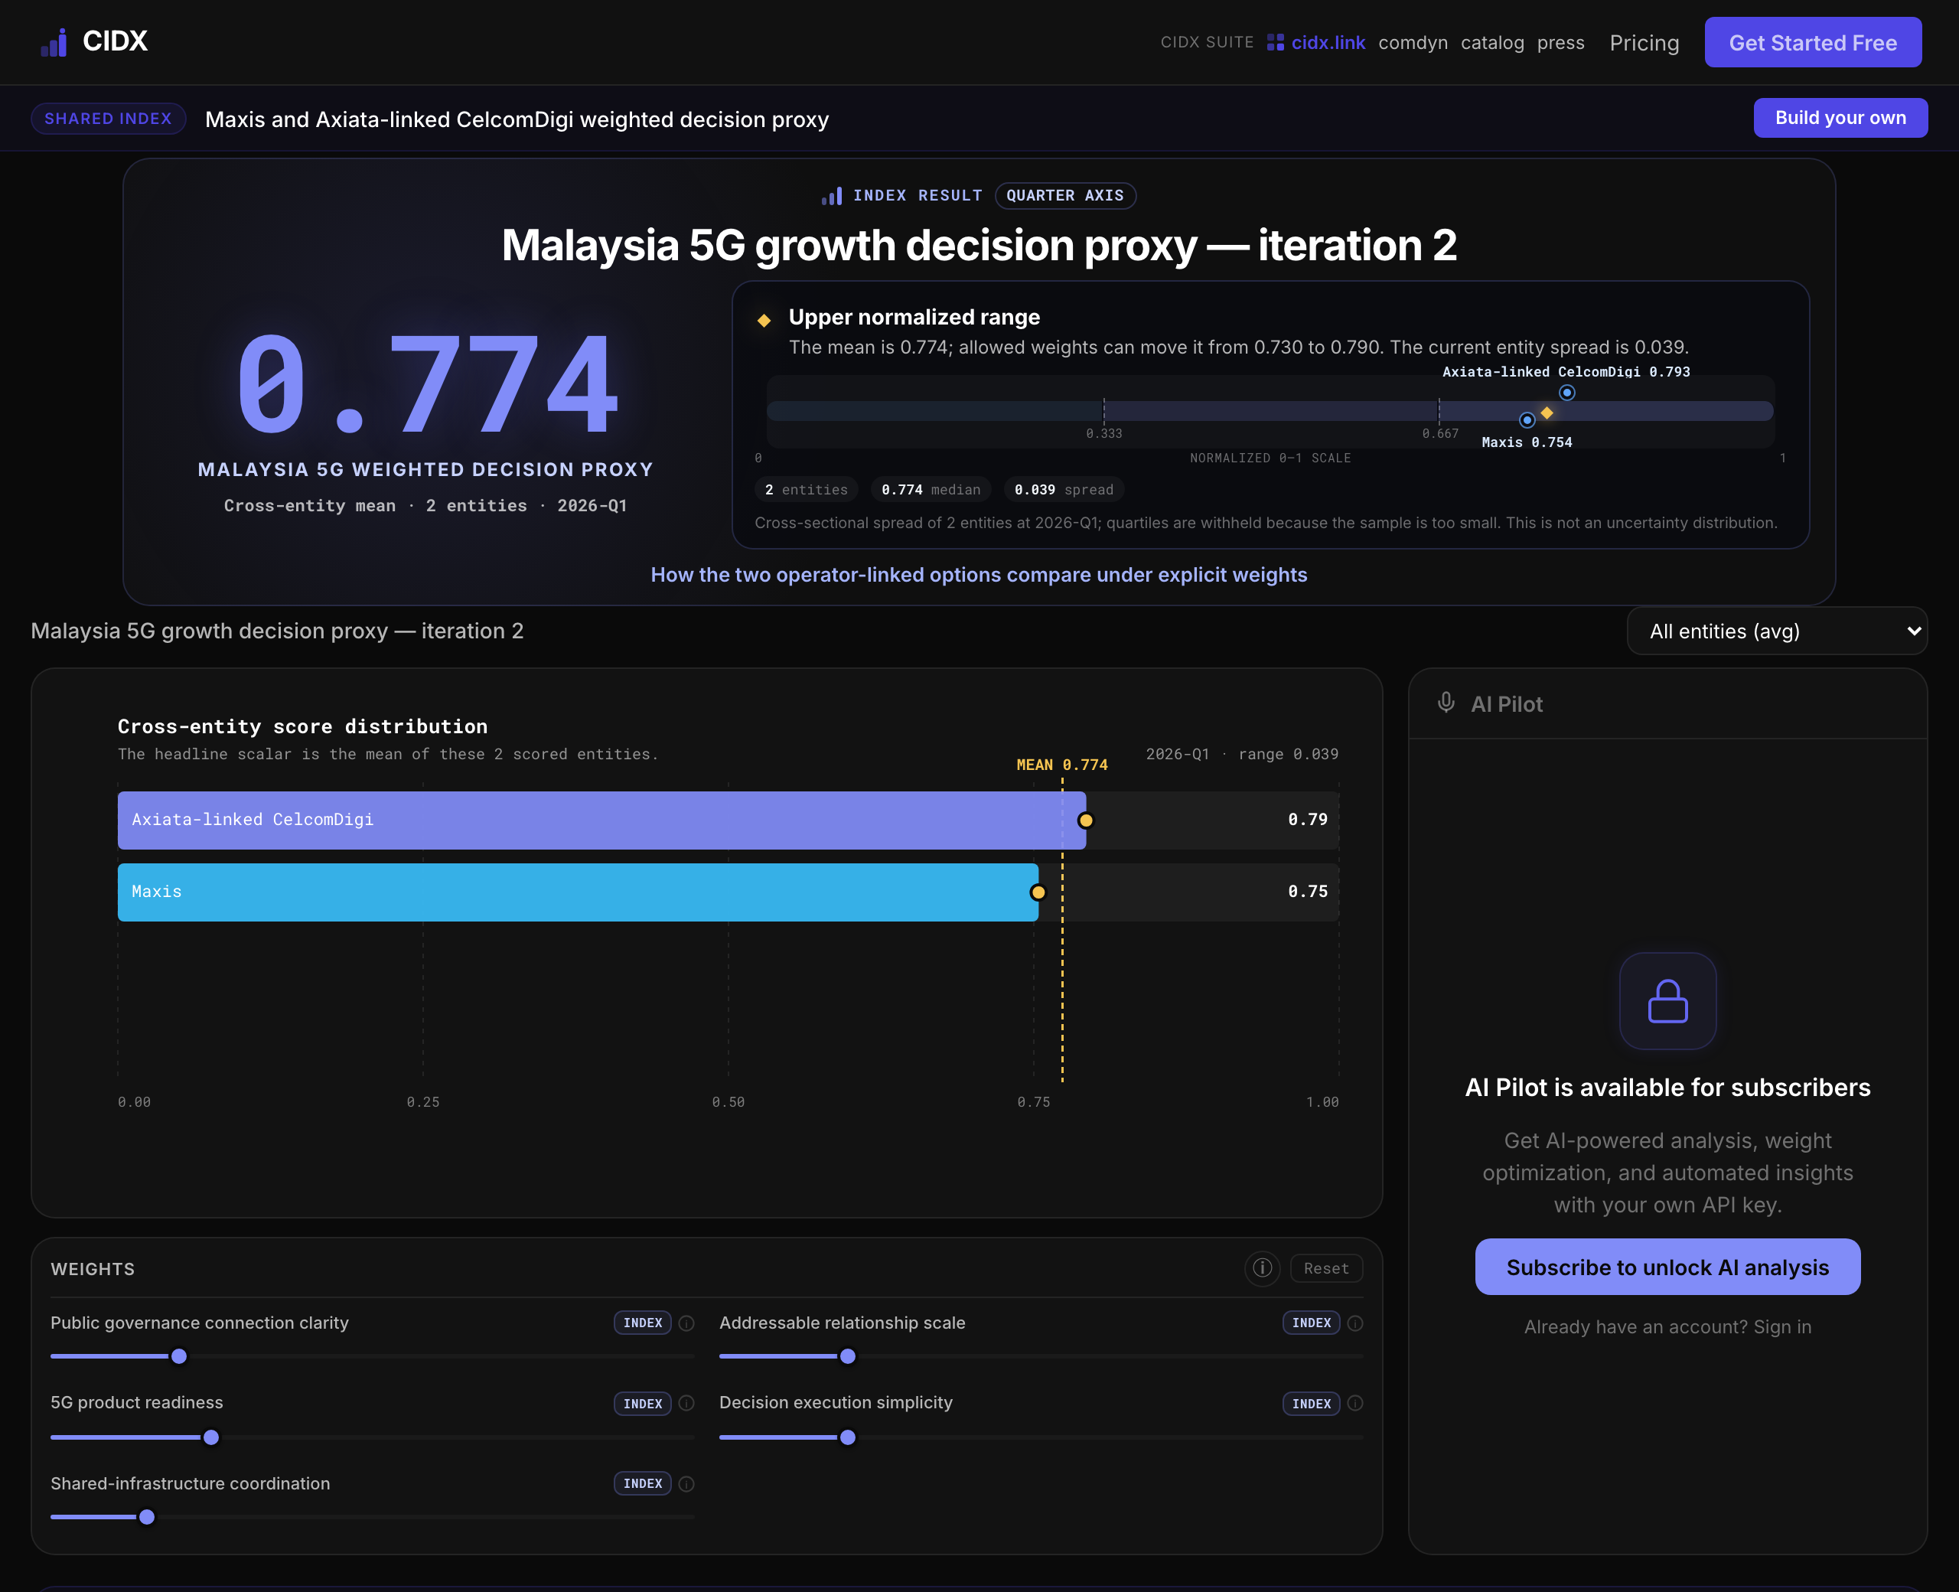Click the 2 entities chip
The height and width of the screenshot is (1592, 1959).
click(806, 490)
